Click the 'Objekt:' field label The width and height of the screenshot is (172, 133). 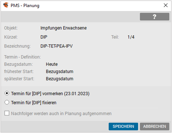pyautogui.click(x=11, y=28)
